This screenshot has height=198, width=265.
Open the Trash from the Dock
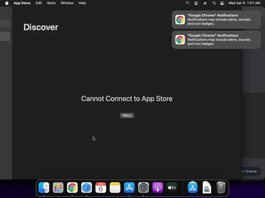[221, 187]
